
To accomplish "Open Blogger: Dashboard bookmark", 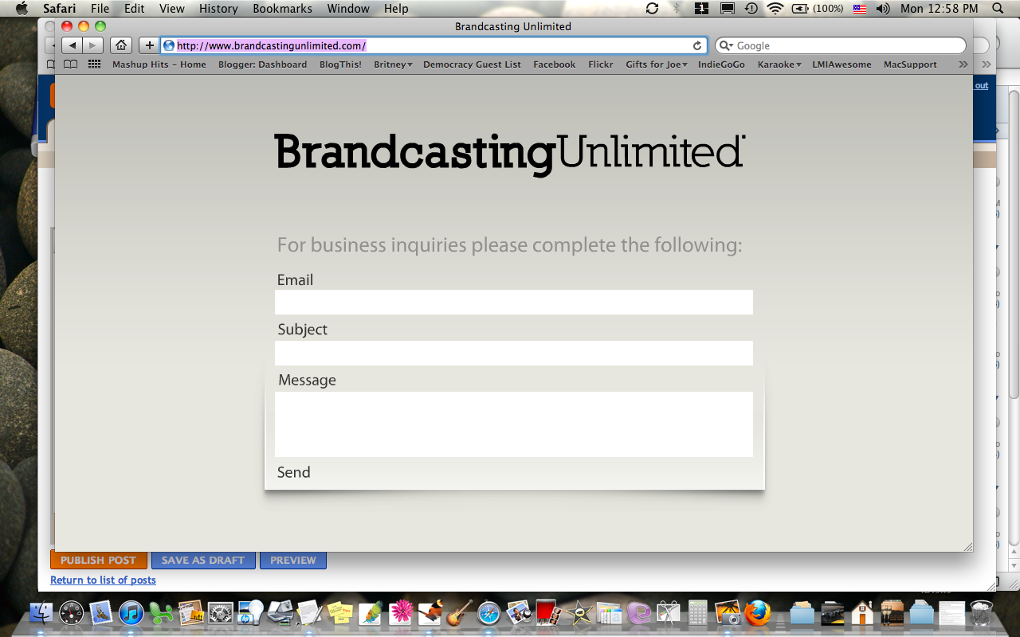I will 262,64.
